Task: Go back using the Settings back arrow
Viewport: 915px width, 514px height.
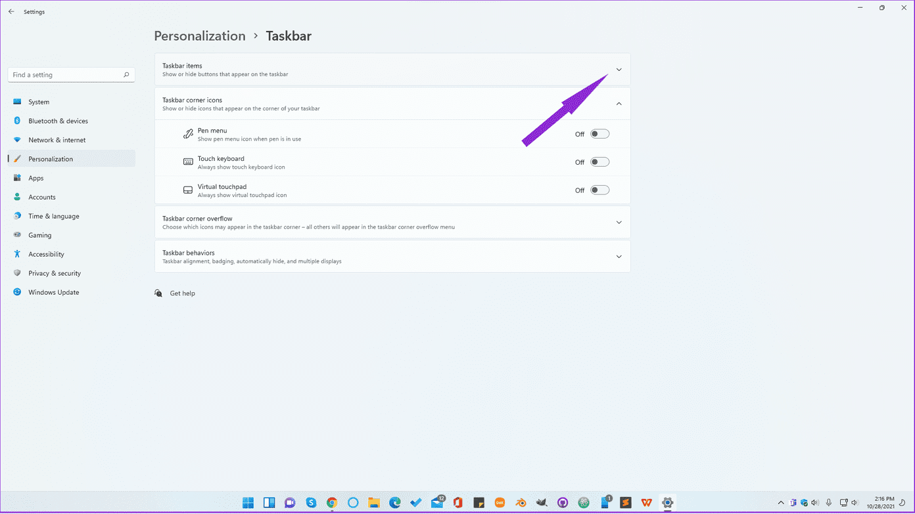Action: [11, 12]
